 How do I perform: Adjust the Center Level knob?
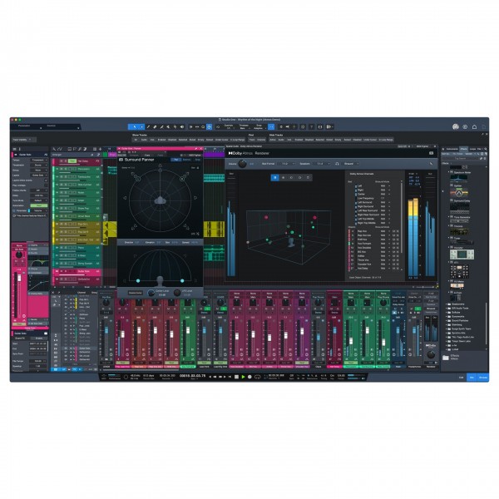[x=151, y=293]
